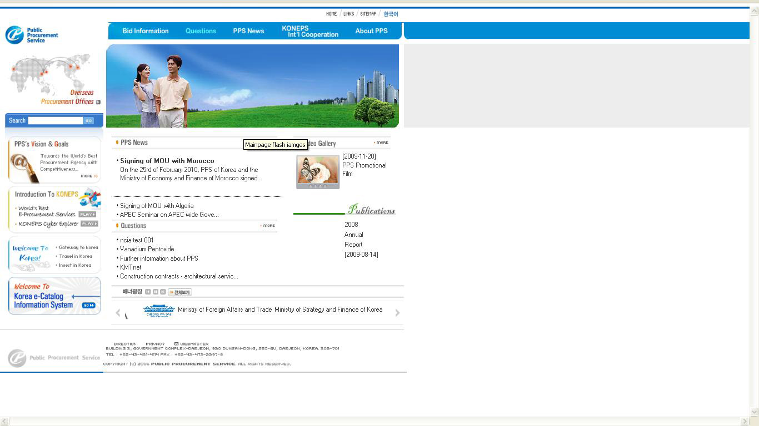This screenshot has width=759, height=426.
Task: Open the Vanadium Pentoxide question
Action: (x=147, y=249)
